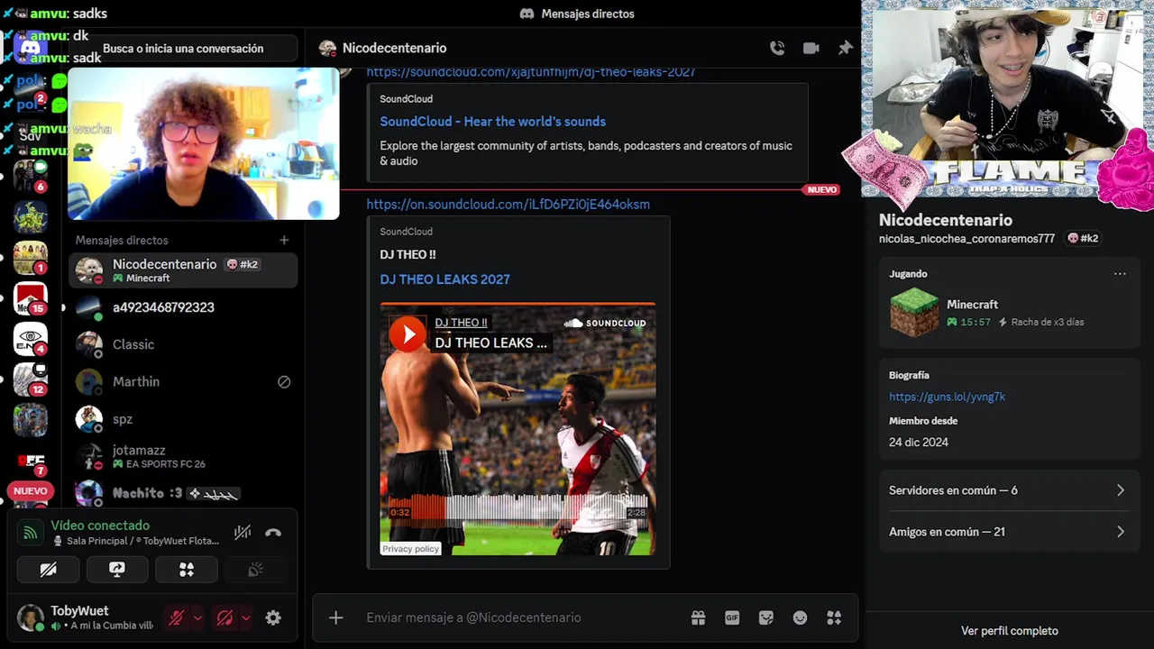The width and height of the screenshot is (1154, 649).
Task: Open the more options menu in the Jugando card
Action: [x=1120, y=274]
